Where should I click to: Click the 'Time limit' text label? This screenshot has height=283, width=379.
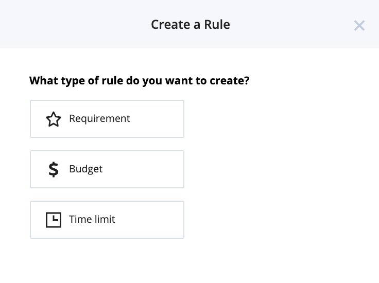(x=92, y=219)
